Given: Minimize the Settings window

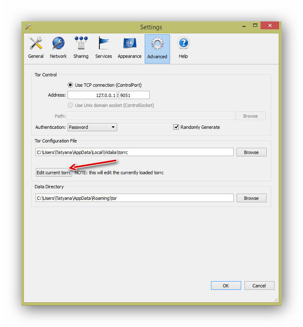Looking at the screenshot, I should tap(244, 26).
